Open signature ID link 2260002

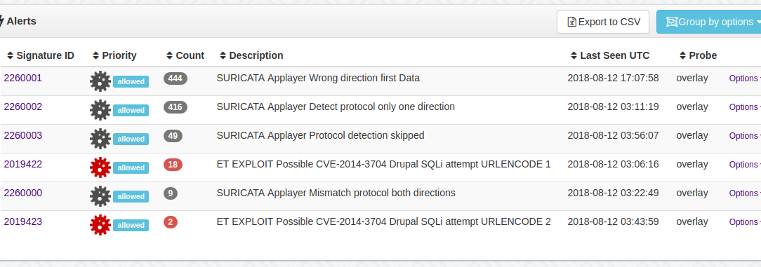22,107
